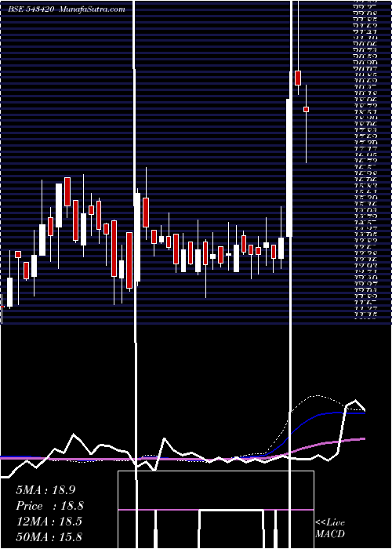The height and width of the screenshot is (549, 392).
Task: Click the 12MA : 18.5 value
Action: click(49, 522)
